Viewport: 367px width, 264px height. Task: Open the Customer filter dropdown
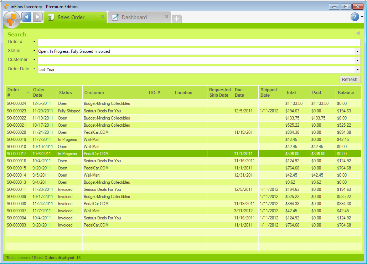(357, 60)
